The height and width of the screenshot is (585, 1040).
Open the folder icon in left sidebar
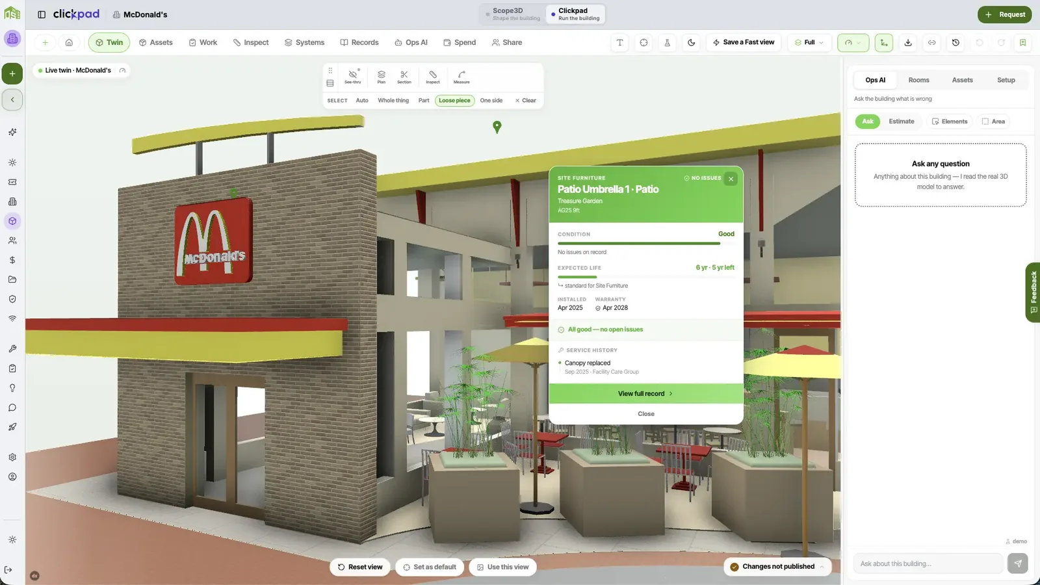coord(12,279)
